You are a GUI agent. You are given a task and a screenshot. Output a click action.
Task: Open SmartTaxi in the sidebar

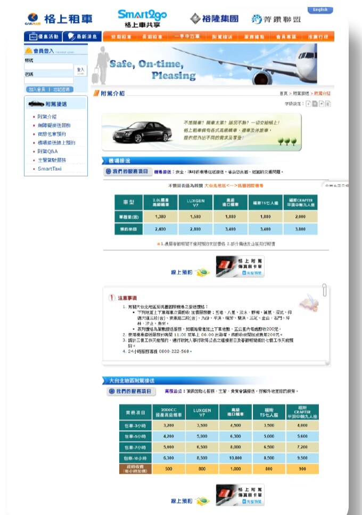[x=50, y=169]
